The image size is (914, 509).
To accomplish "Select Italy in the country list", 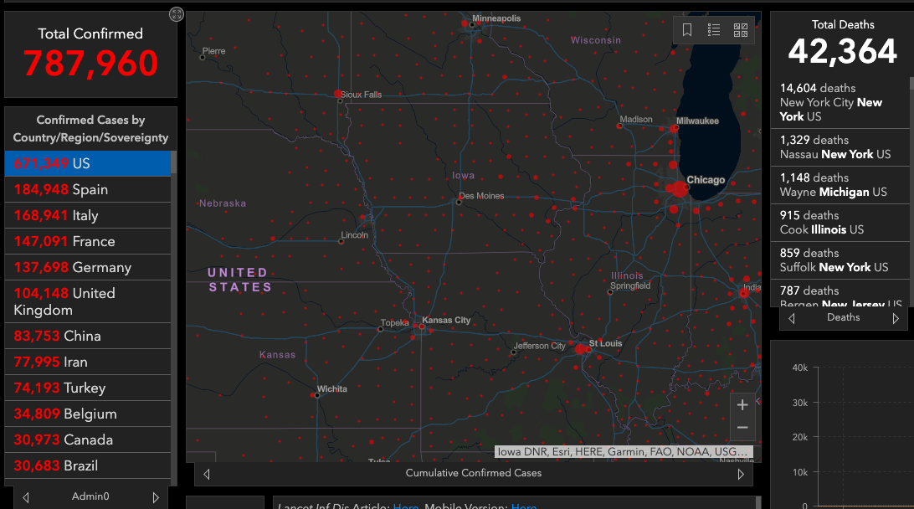I will coord(87,215).
